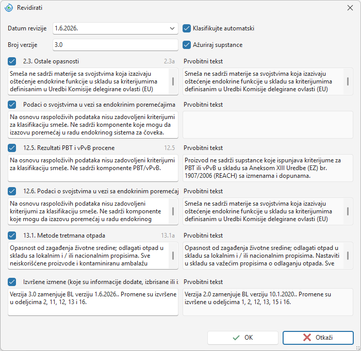Viewport: 361px width, 351px height.
Task: Uncheck 12.5. Rezultati PBT i vPvB procene
Action: (12, 148)
